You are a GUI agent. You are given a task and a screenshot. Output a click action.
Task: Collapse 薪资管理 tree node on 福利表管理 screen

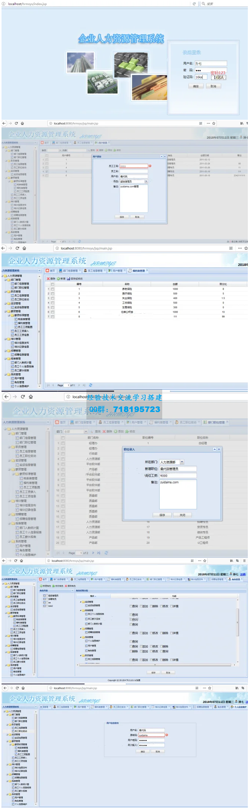pyautogui.click(x=6, y=311)
